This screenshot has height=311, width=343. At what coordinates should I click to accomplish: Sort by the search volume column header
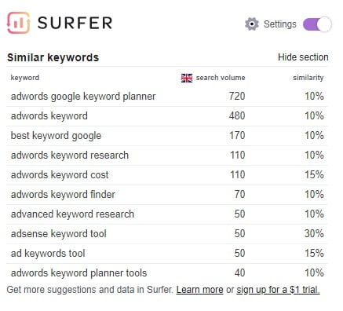221,78
